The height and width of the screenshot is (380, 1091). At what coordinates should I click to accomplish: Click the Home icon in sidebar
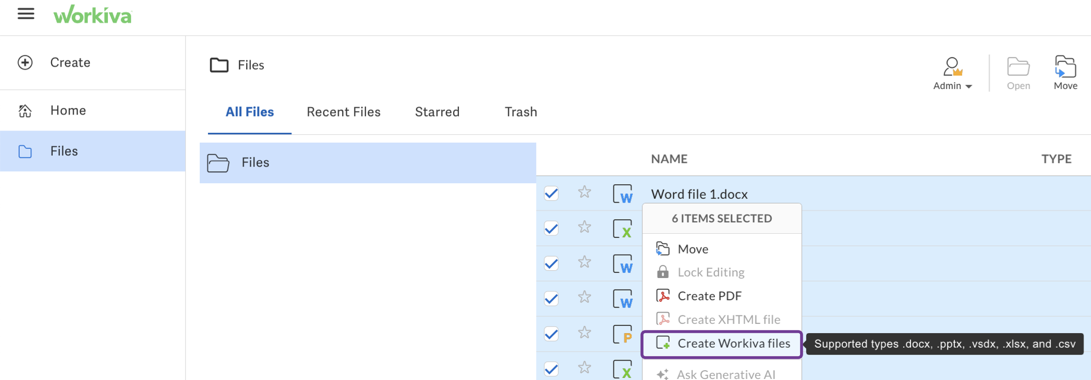[x=25, y=111]
